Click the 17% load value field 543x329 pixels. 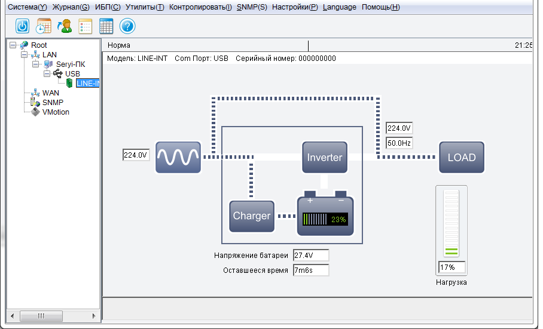tap(452, 267)
